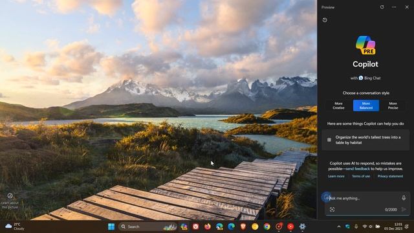Send the Copilot message with arrow
414x233 pixels.
coord(404,210)
